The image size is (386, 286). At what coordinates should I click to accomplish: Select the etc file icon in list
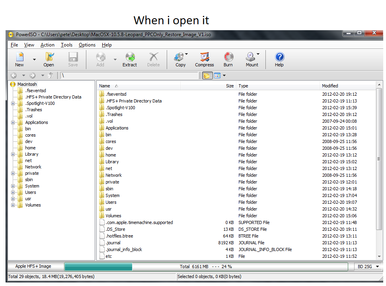coord(102,256)
